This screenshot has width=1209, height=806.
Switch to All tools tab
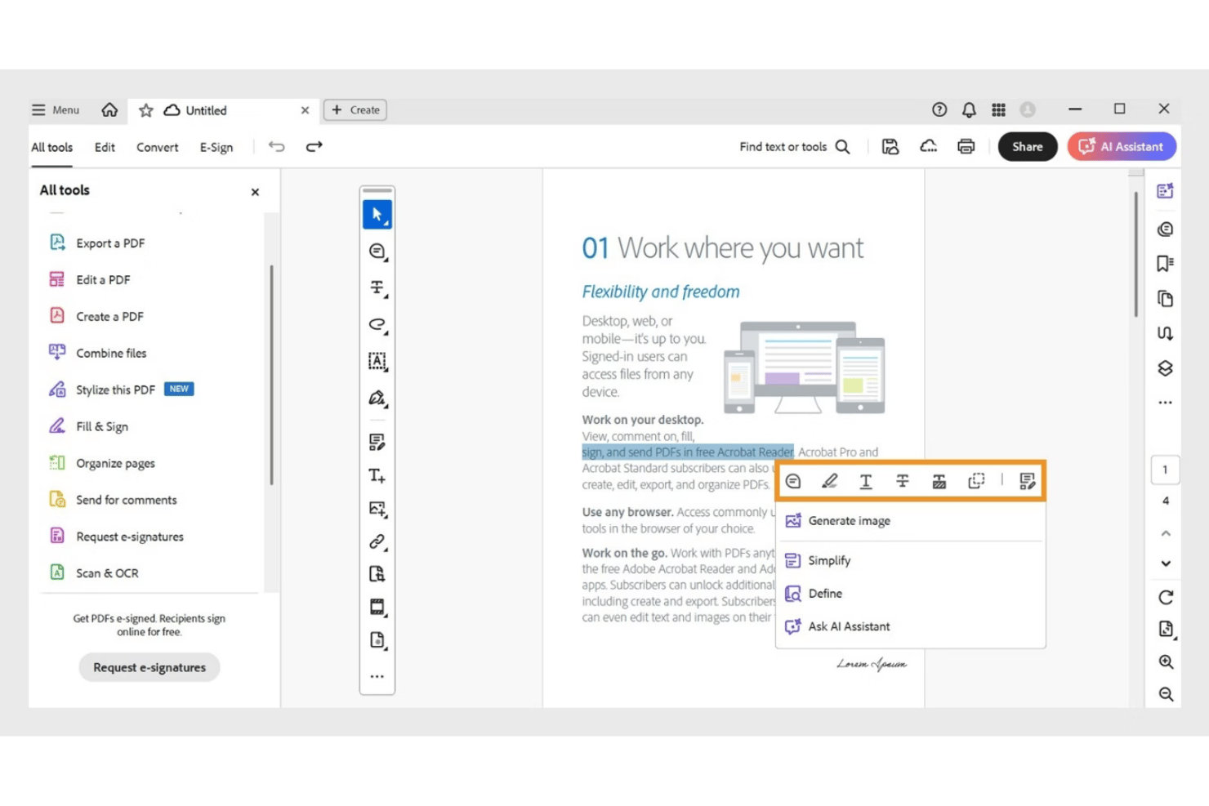click(x=52, y=147)
